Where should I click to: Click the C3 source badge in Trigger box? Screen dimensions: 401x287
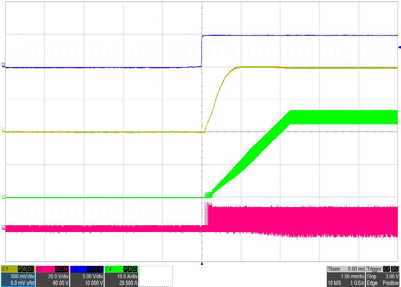click(387, 269)
